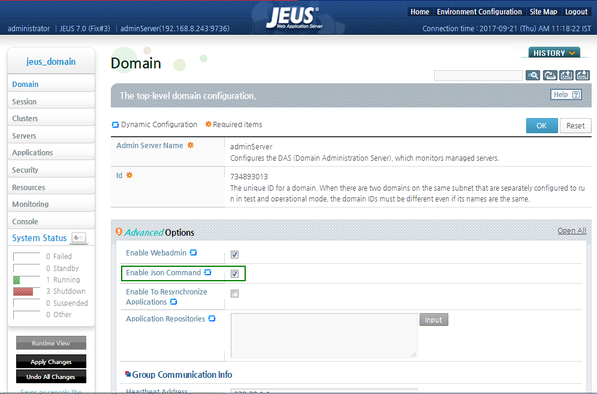597x394 pixels.
Task: Click the OK button
Action: [x=542, y=125]
